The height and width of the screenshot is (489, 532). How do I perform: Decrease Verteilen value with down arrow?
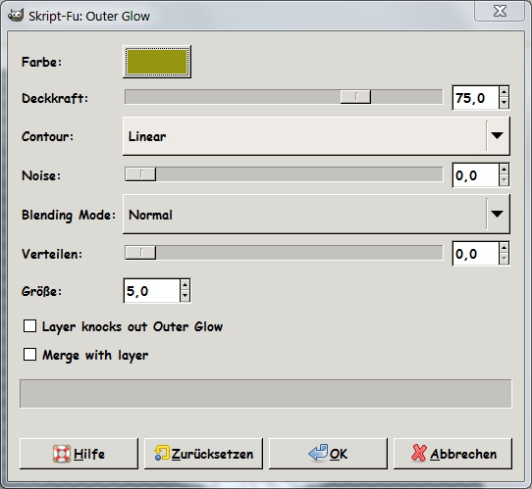[504, 259]
